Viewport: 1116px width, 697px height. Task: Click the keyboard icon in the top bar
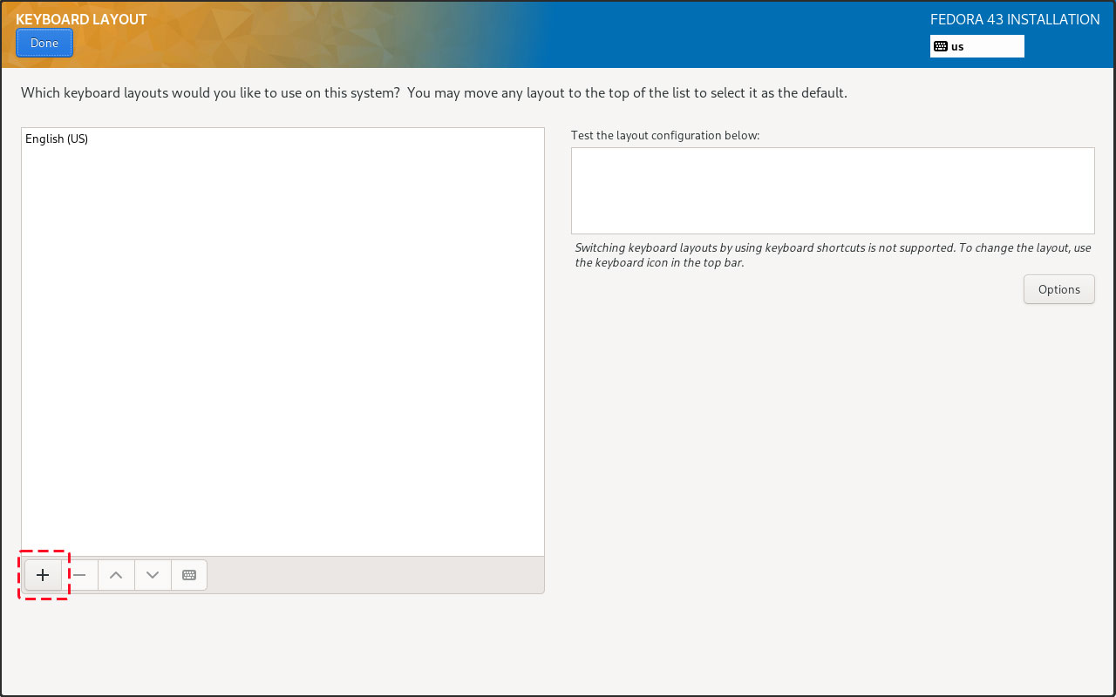click(940, 46)
